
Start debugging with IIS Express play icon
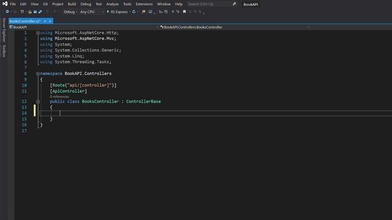pyautogui.click(x=108, y=12)
